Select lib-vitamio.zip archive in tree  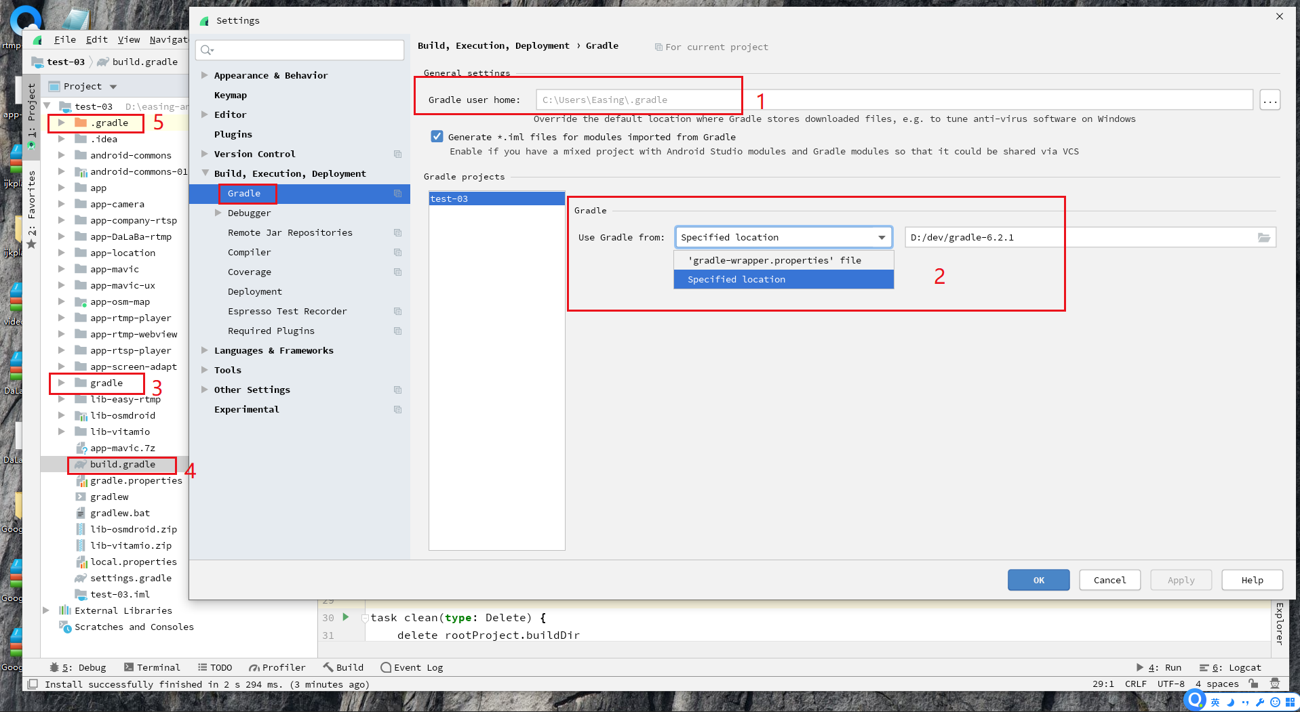(130, 546)
